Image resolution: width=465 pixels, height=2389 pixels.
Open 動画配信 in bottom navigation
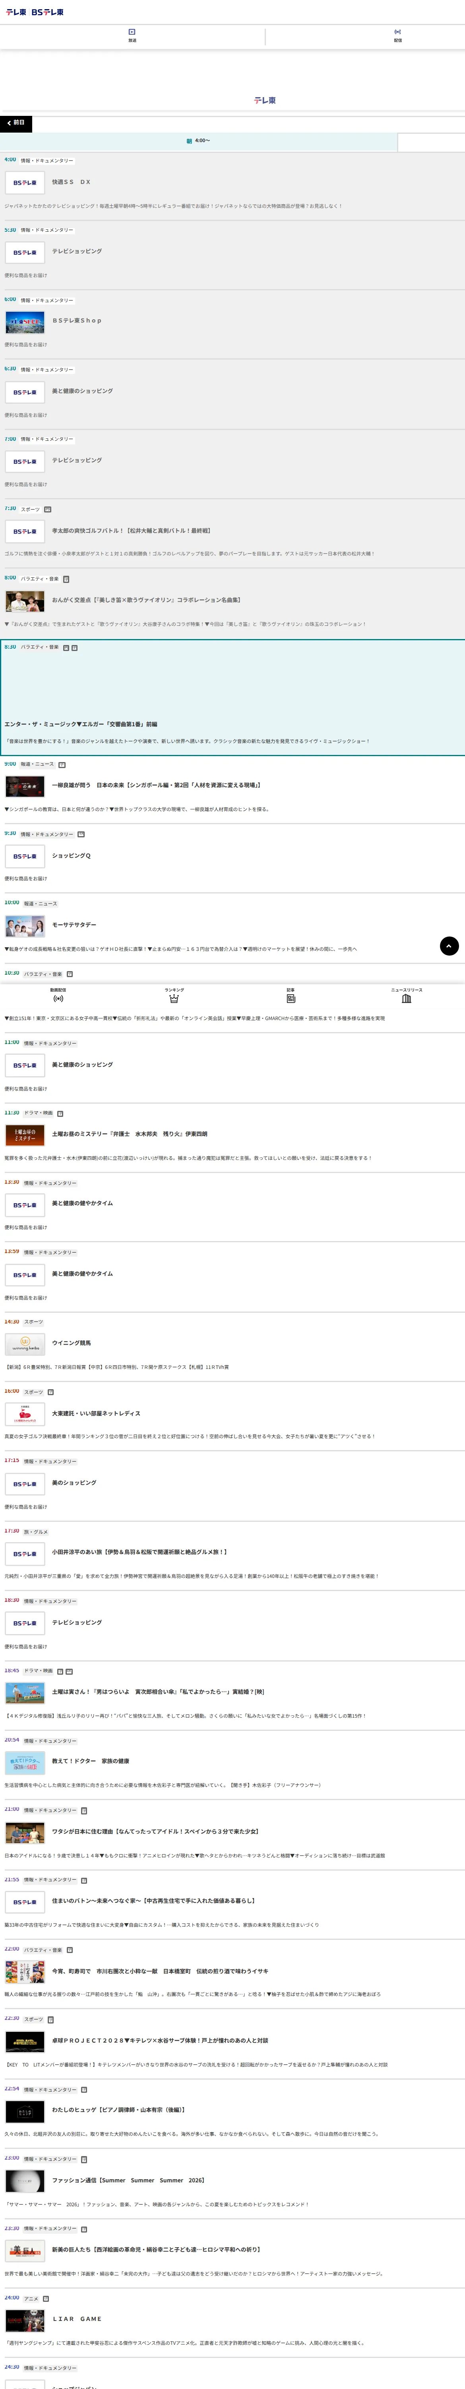coord(58,995)
